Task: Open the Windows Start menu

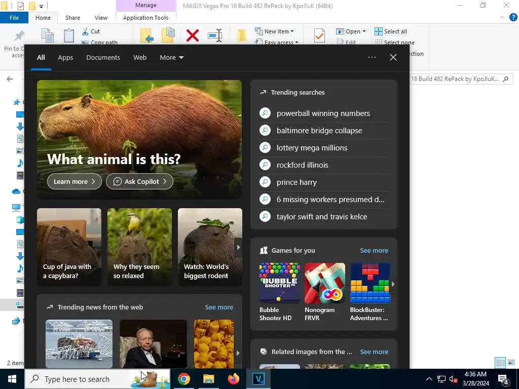Action: (x=12, y=379)
